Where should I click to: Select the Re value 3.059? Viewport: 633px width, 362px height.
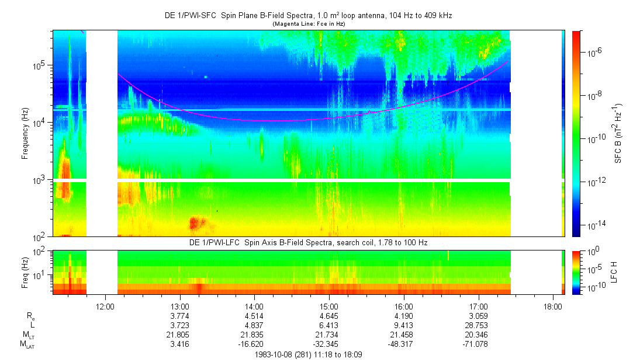478,316
